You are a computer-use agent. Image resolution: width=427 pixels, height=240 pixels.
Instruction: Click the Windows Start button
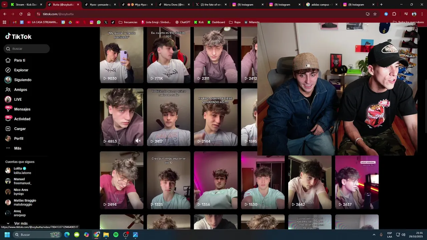7,235
